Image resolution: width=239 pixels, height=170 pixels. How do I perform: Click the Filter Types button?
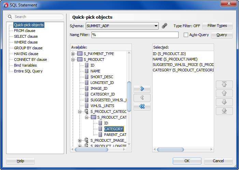(x=217, y=26)
